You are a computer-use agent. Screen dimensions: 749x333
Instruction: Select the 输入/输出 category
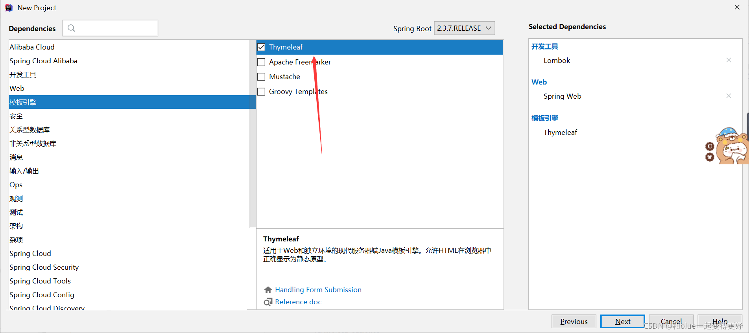coord(129,171)
